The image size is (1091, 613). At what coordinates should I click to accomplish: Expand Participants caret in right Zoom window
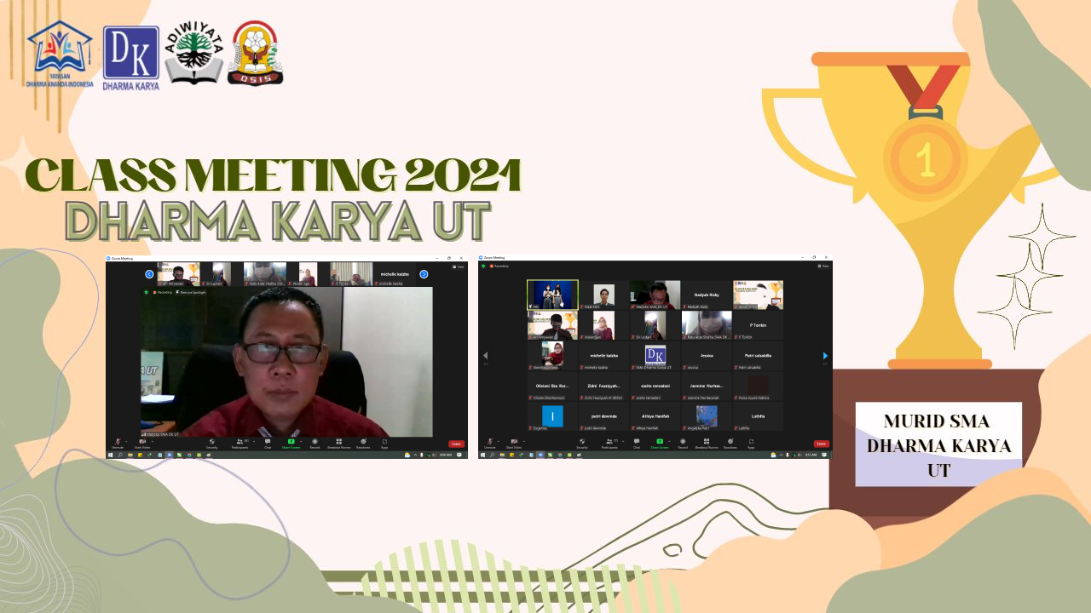[x=623, y=441]
